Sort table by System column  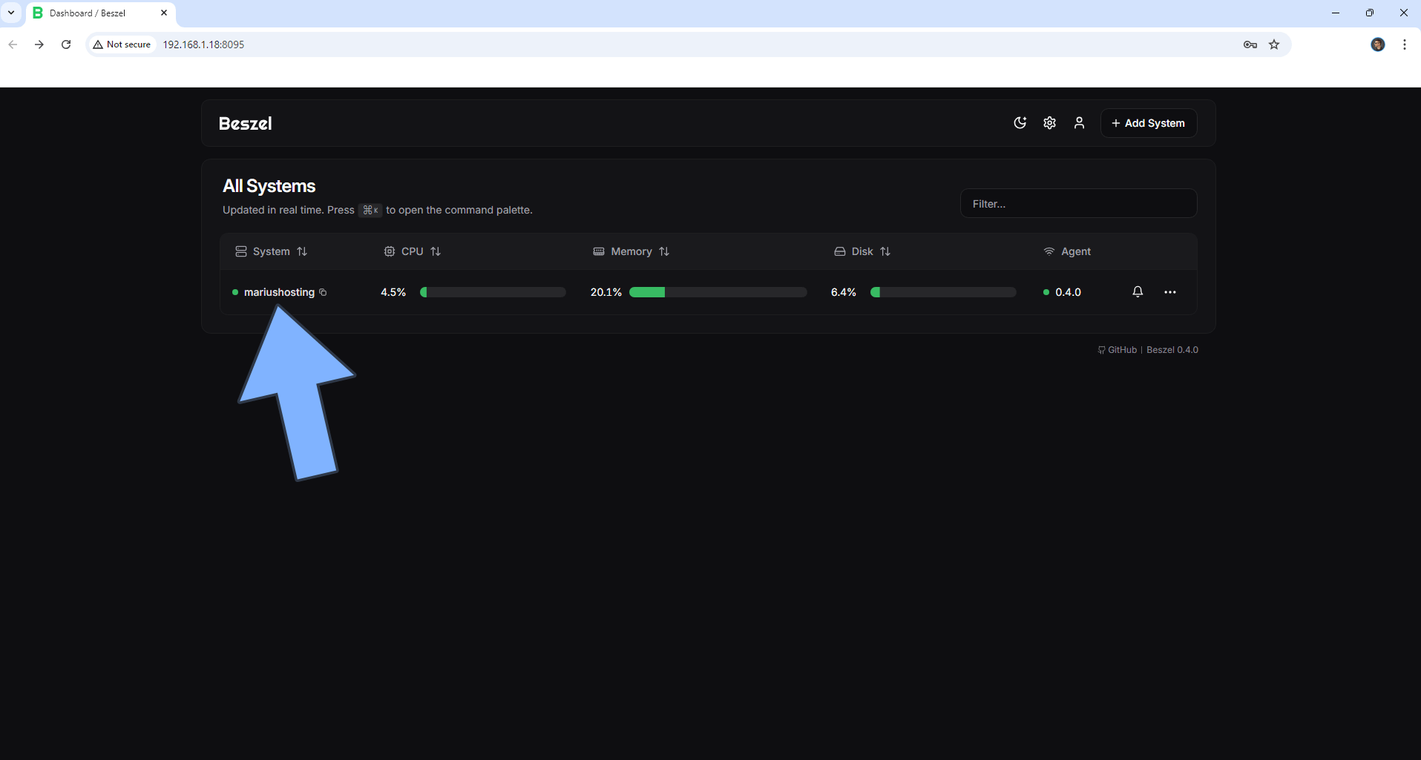point(272,251)
